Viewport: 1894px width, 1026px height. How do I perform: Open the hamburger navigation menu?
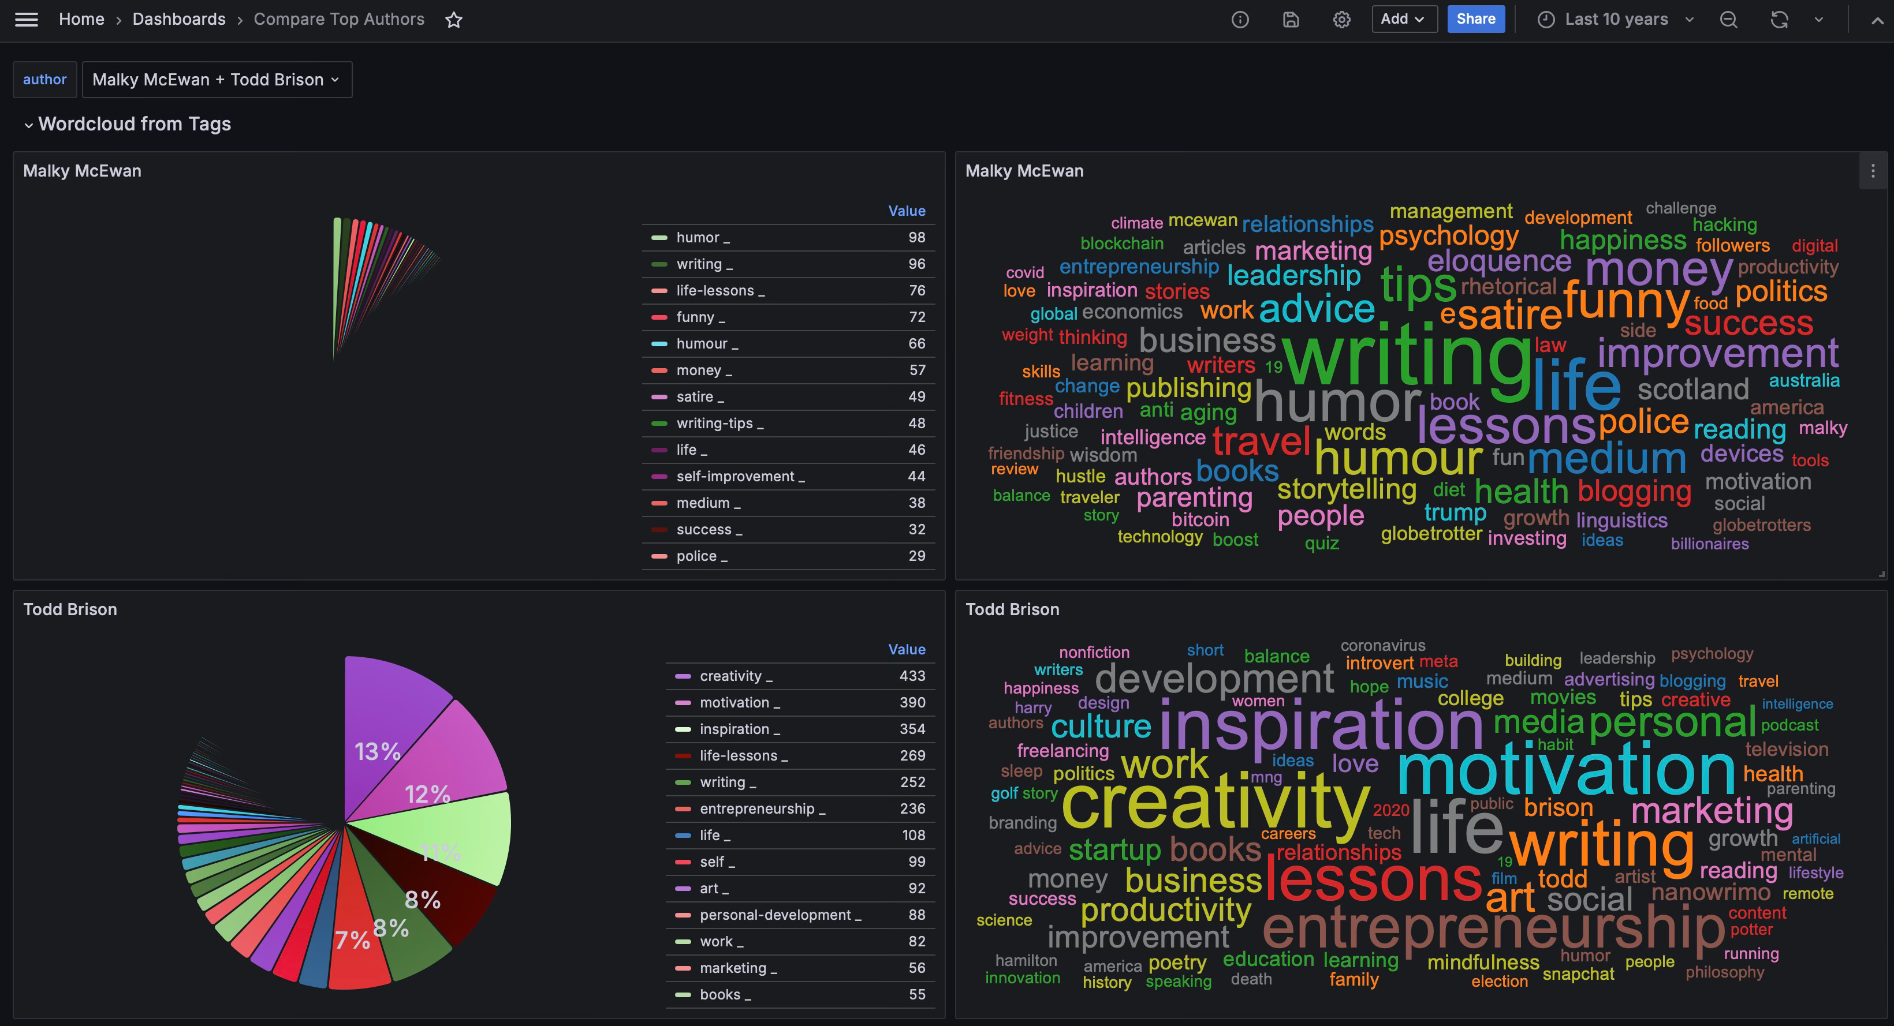coord(27,20)
